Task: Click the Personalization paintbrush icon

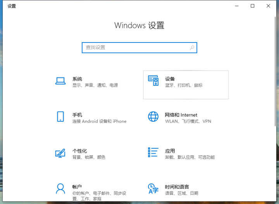Action: pyautogui.click(x=60, y=153)
